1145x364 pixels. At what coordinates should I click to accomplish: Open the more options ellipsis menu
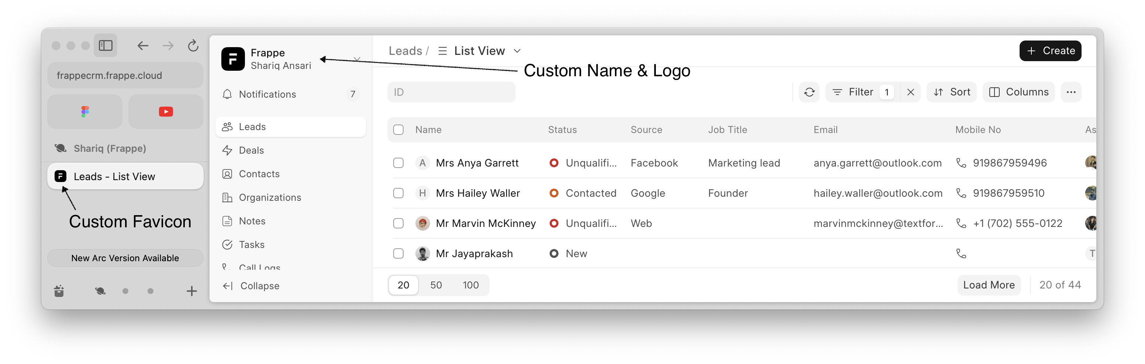[x=1071, y=92]
